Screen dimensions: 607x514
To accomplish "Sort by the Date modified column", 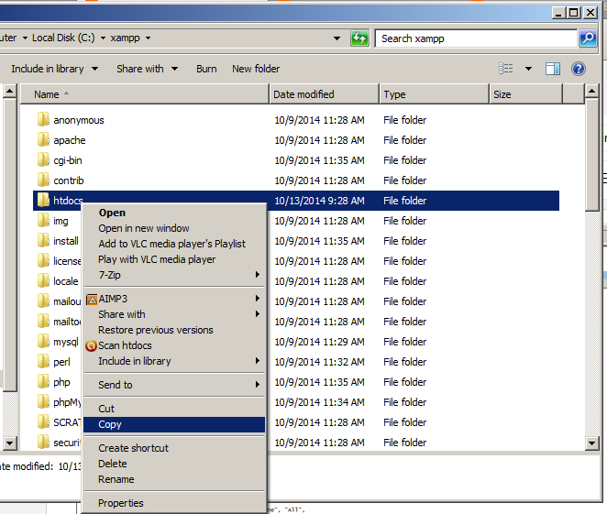I will [324, 94].
